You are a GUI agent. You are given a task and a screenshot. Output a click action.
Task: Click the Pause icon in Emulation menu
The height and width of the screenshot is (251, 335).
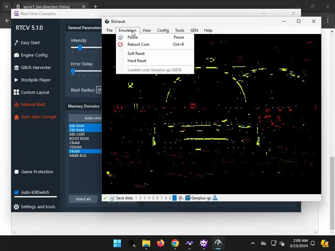120,37
